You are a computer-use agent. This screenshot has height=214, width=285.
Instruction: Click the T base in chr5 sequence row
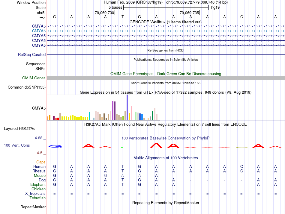123,17
